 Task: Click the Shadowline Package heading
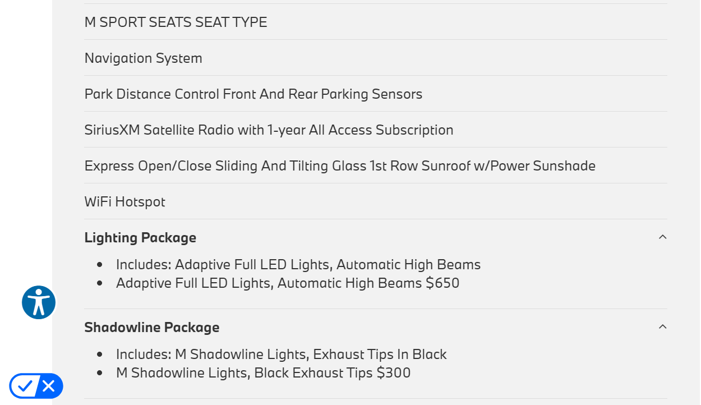[151, 328]
